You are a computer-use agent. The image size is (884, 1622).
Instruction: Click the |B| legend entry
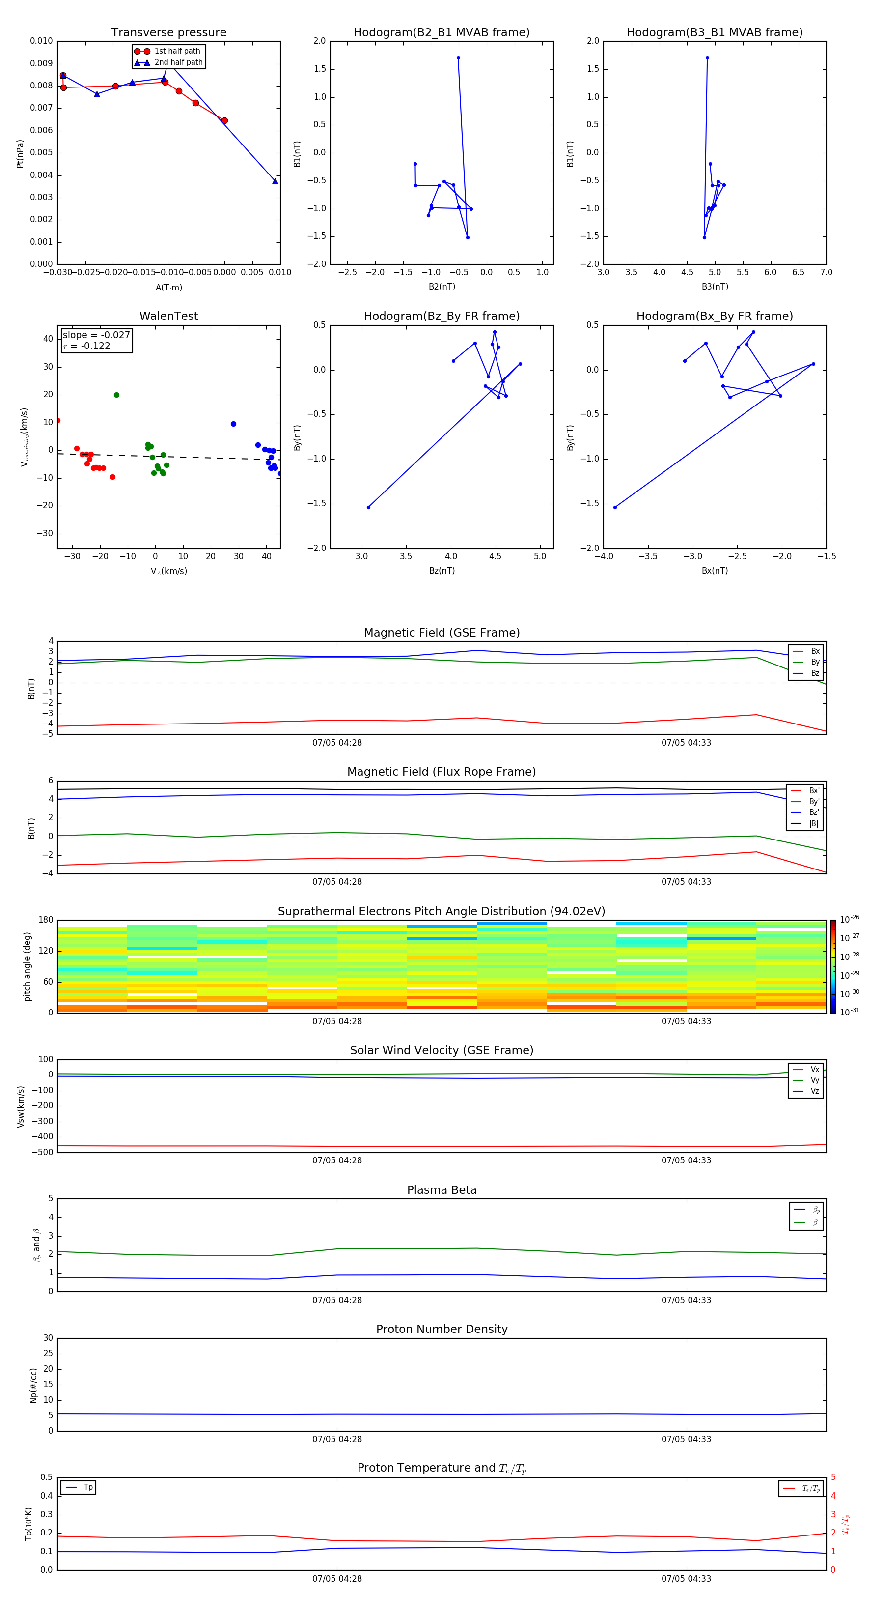pos(805,824)
